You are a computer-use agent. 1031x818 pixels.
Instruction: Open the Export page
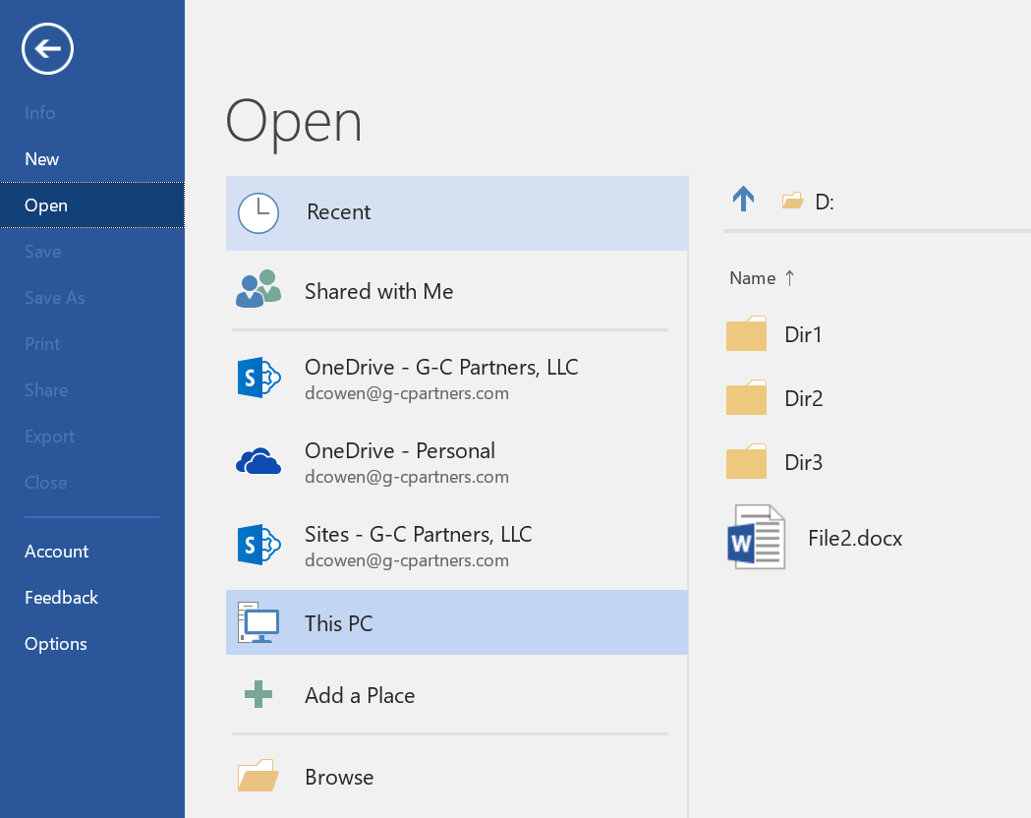tap(50, 437)
